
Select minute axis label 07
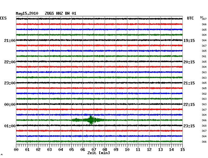point(94,150)
